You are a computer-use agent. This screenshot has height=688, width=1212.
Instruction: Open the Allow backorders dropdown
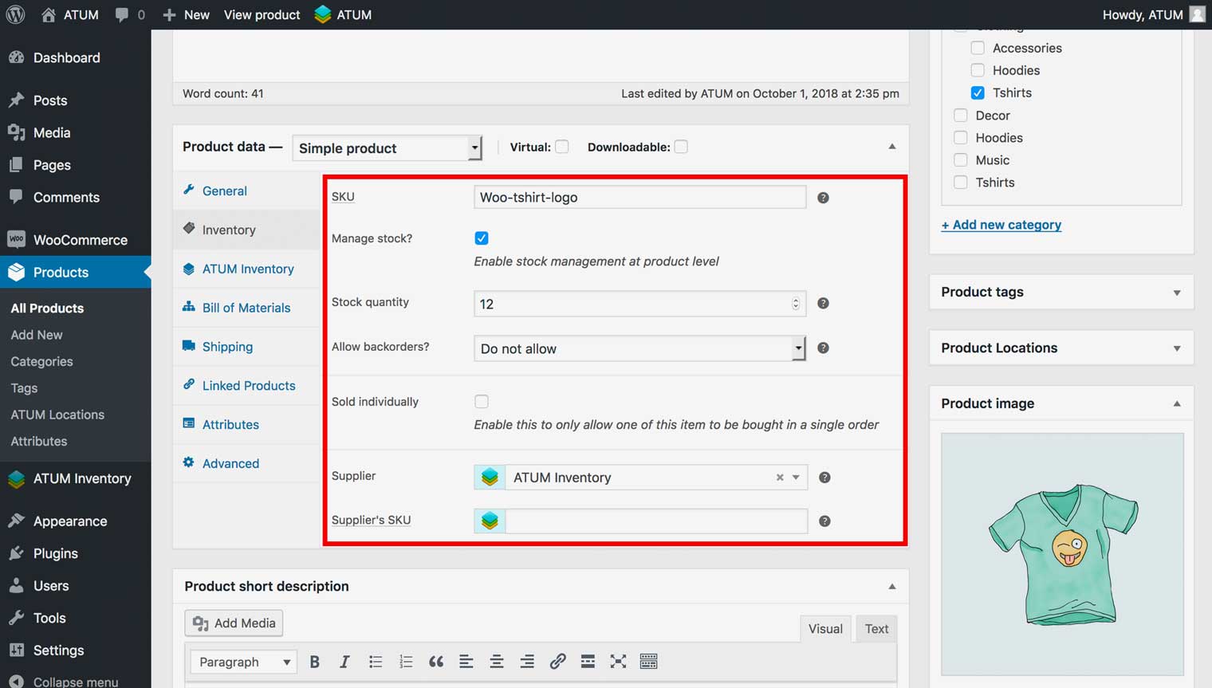point(639,348)
